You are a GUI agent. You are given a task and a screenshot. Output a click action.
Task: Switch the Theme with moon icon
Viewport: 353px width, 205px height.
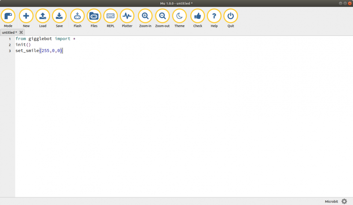tap(179, 16)
